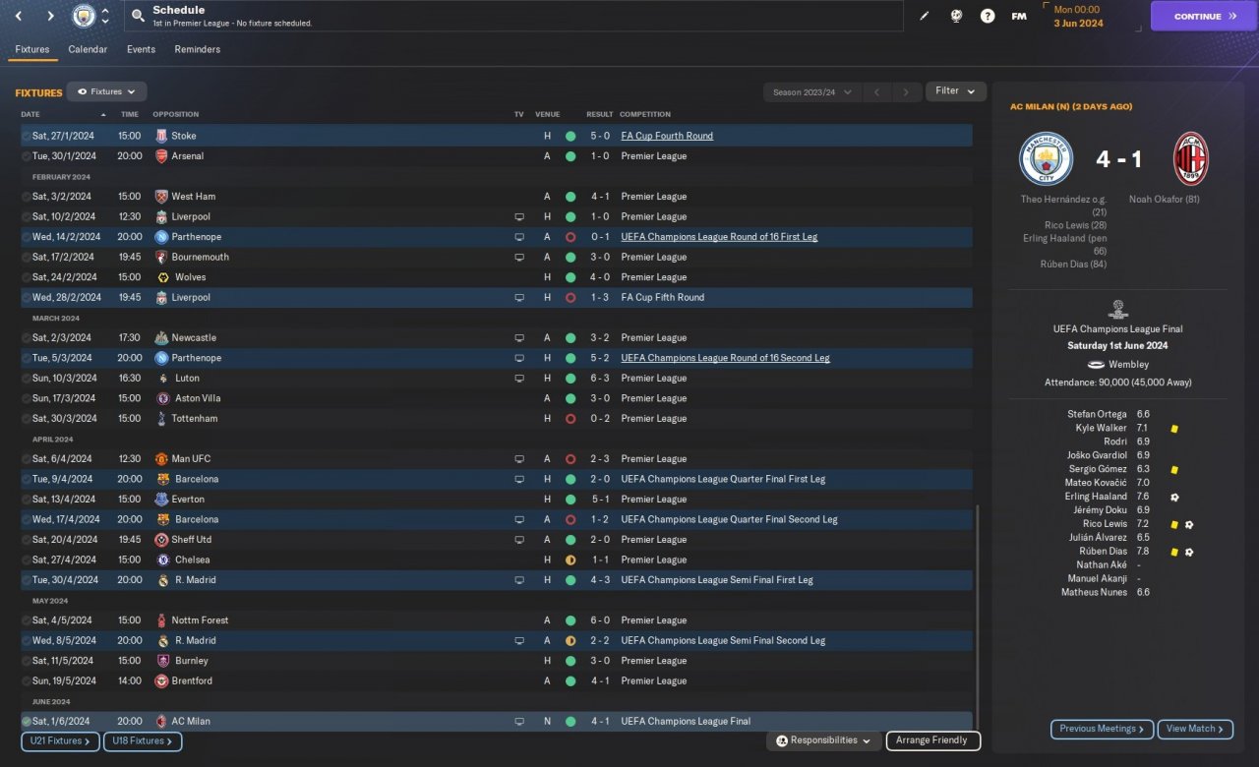Open Previous Meetings

tap(1102, 729)
